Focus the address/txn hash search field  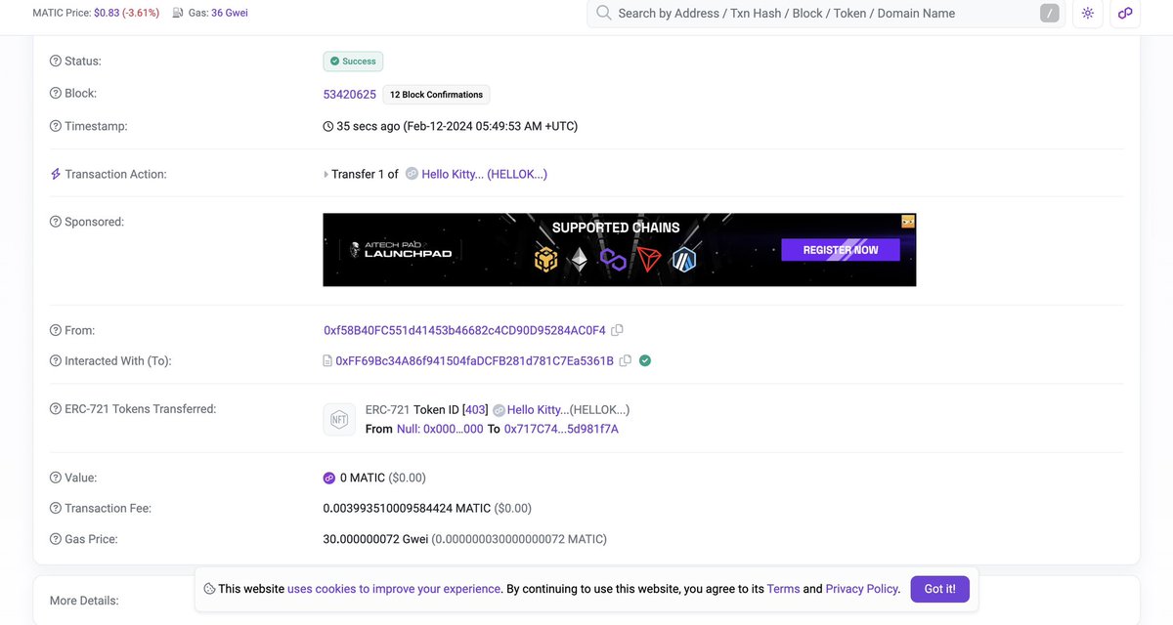pyautogui.click(x=826, y=13)
